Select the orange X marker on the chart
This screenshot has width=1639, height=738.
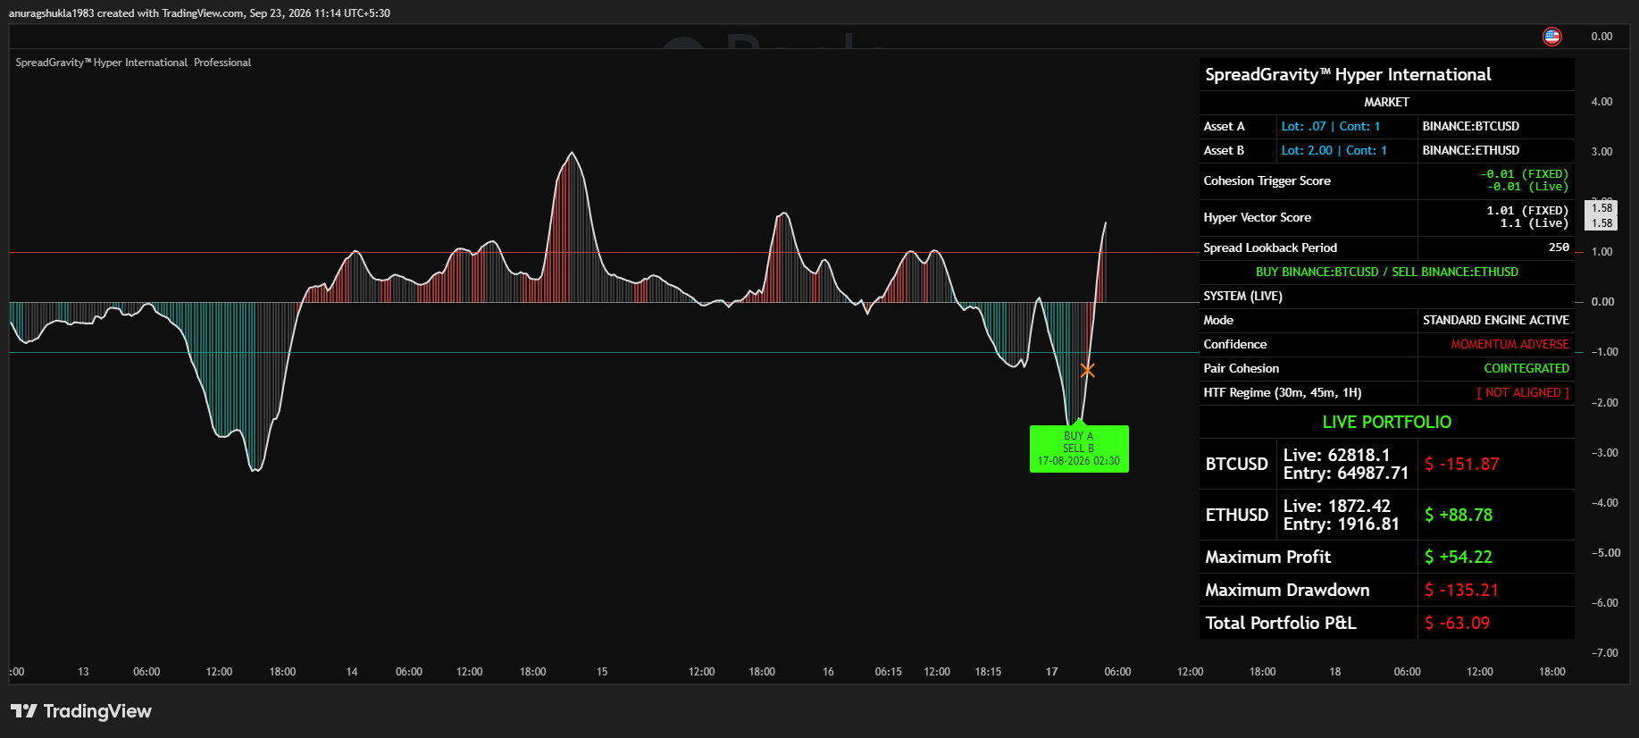coord(1087,370)
